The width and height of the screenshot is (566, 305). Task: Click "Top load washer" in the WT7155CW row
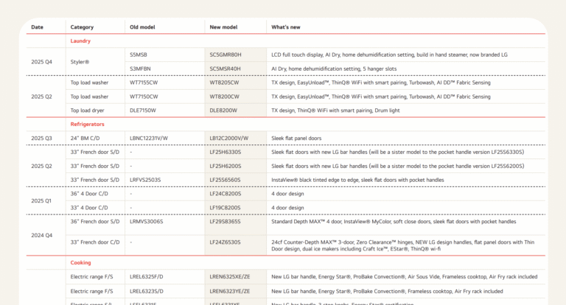[89, 83]
